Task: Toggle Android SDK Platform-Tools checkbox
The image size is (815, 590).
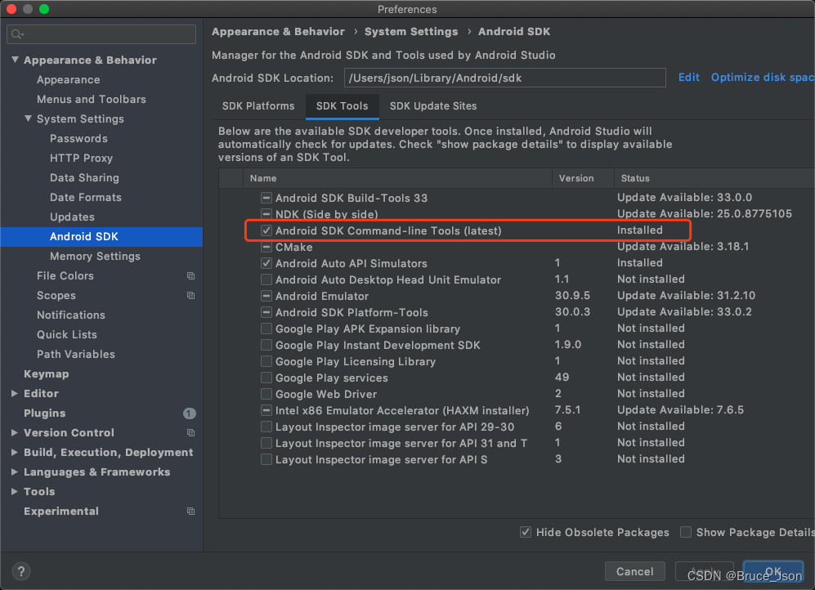Action: click(266, 312)
